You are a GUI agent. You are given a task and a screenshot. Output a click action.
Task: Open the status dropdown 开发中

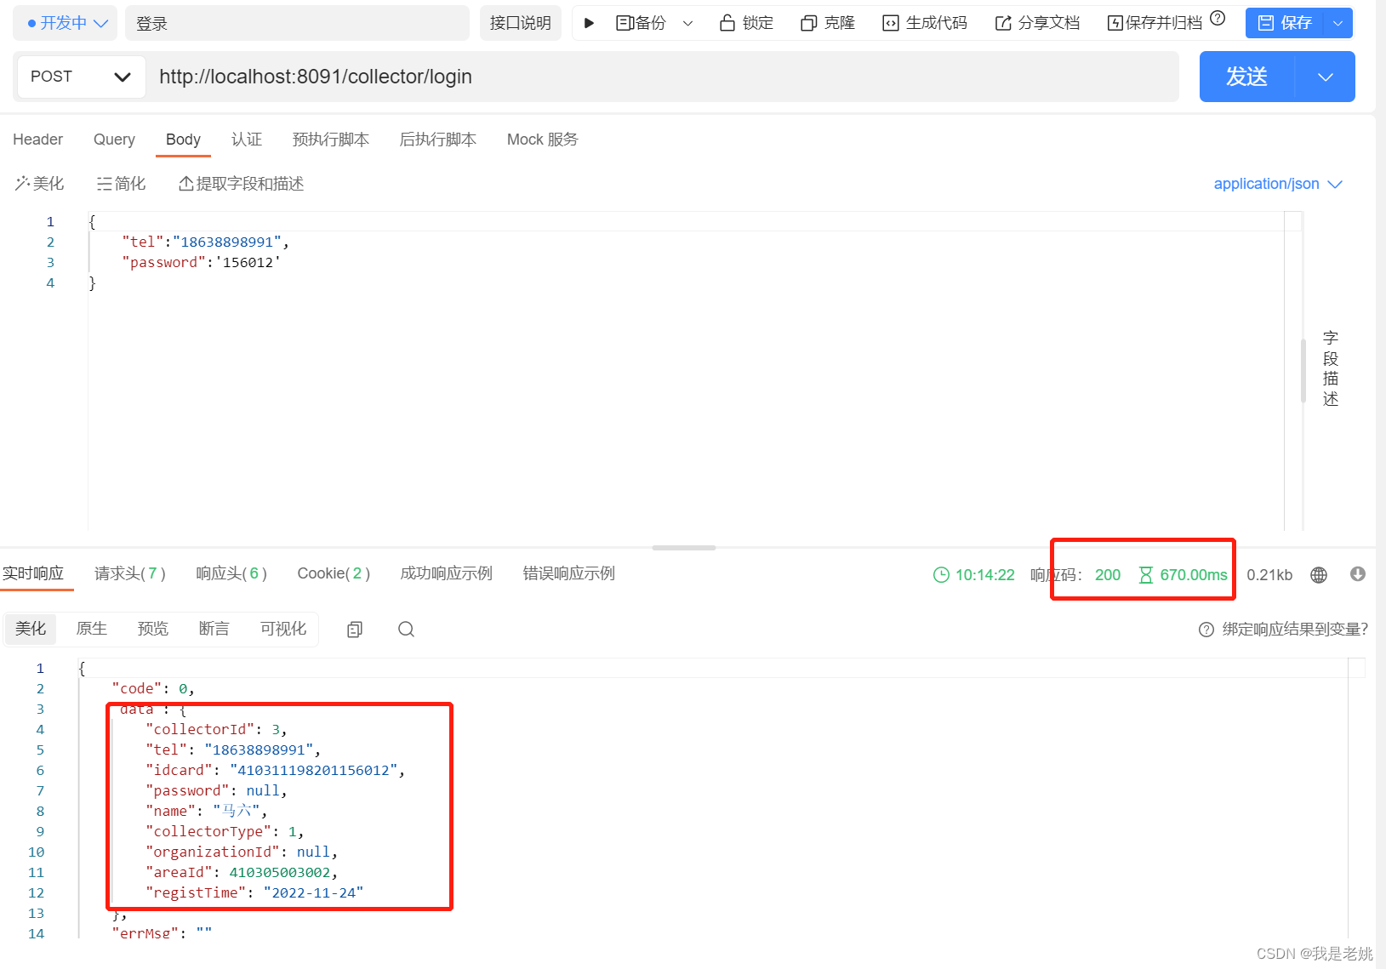66,23
